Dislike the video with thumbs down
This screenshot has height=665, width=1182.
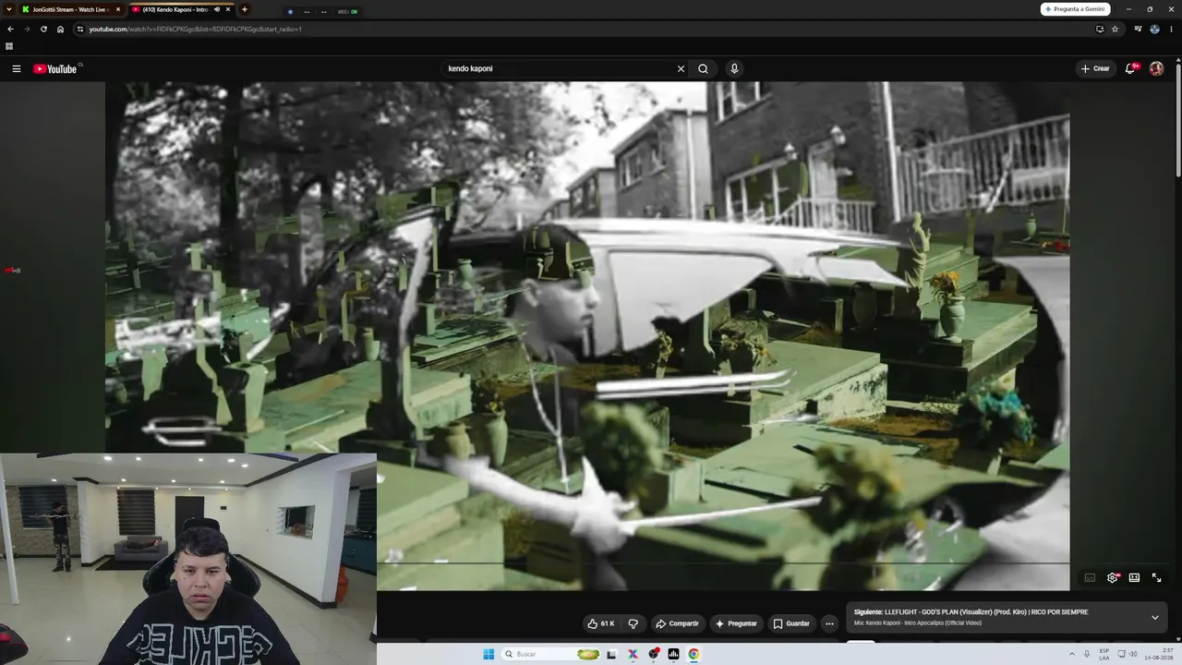click(x=633, y=623)
